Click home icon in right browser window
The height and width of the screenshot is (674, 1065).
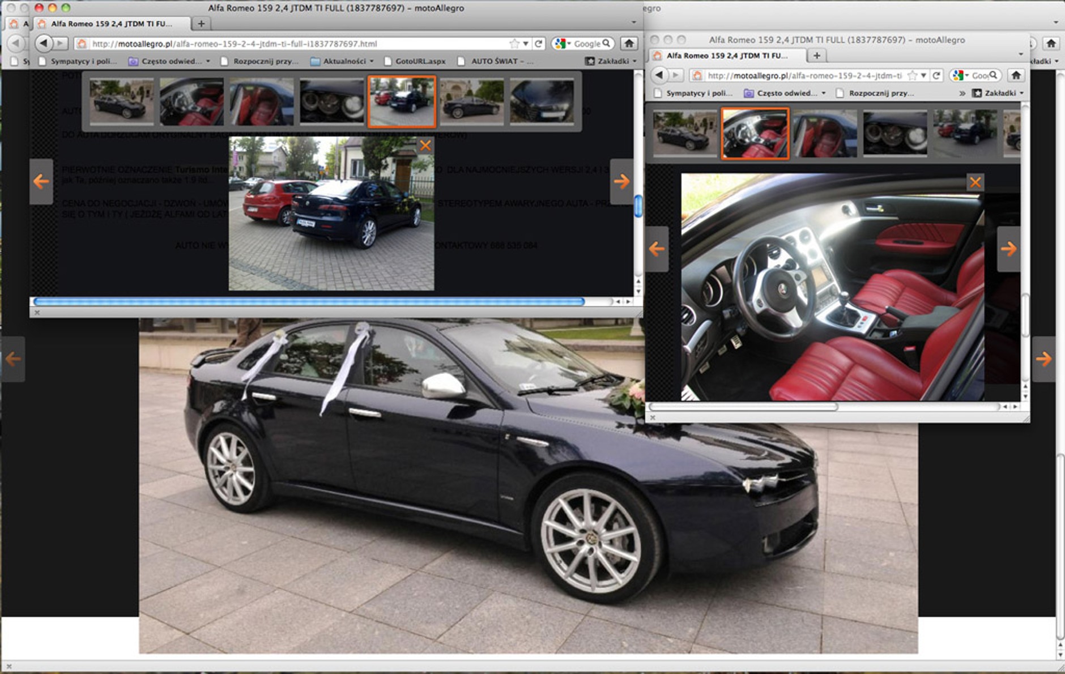pyautogui.click(x=1016, y=75)
